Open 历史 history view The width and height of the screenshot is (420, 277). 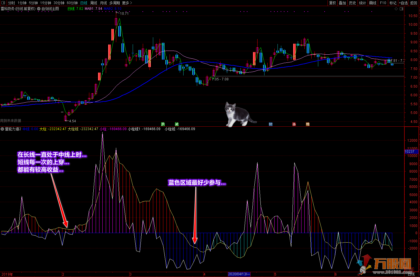(x=353, y=3)
